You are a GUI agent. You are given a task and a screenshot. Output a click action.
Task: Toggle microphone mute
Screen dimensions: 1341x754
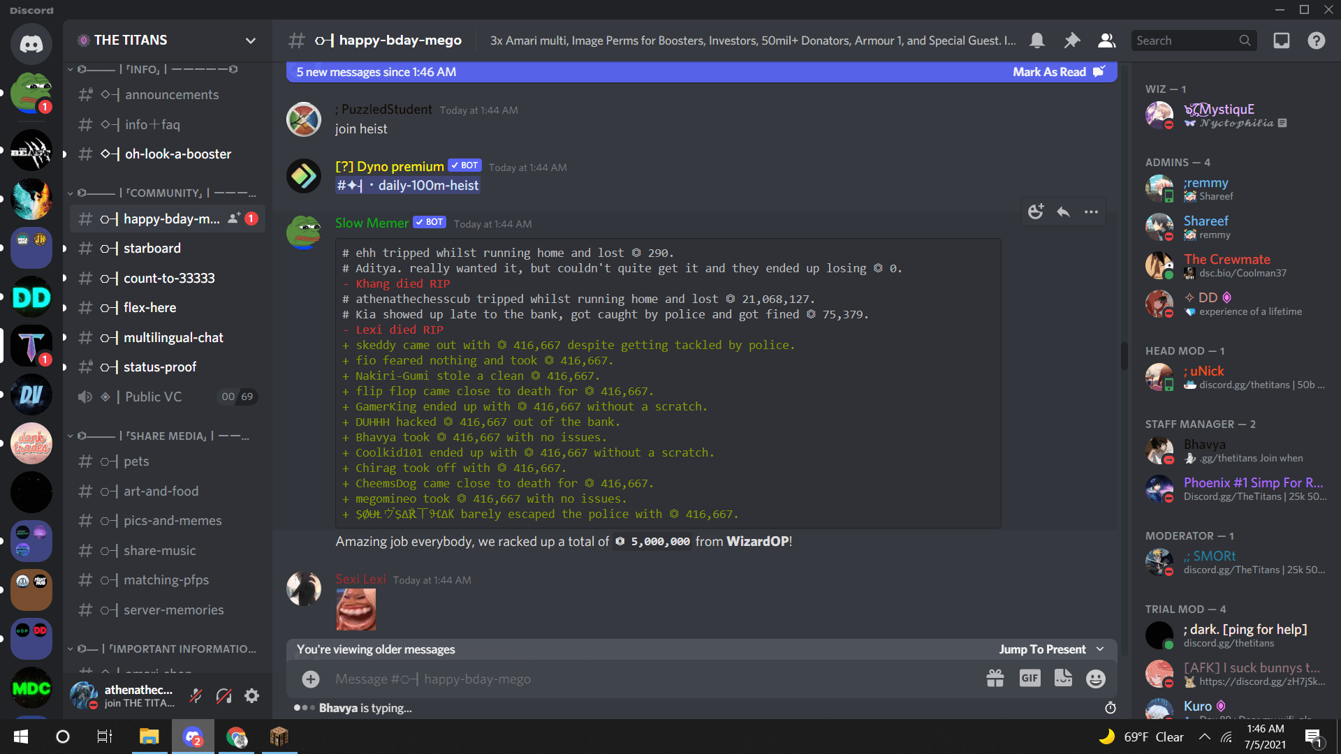tap(196, 695)
